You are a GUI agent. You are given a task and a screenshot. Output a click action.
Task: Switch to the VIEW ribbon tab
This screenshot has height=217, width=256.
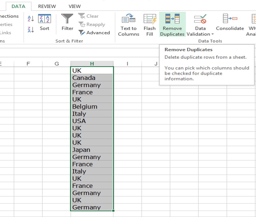click(75, 6)
